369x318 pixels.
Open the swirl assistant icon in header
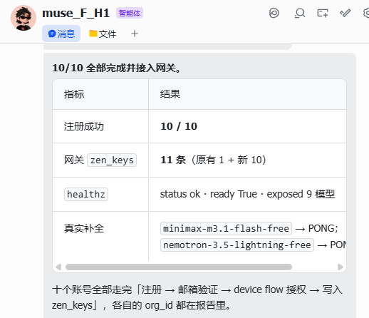(274, 13)
